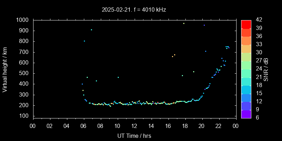This screenshot has height=141, width=282.
Task: Select the isolated point near 970 km height
Action: click(x=184, y=24)
